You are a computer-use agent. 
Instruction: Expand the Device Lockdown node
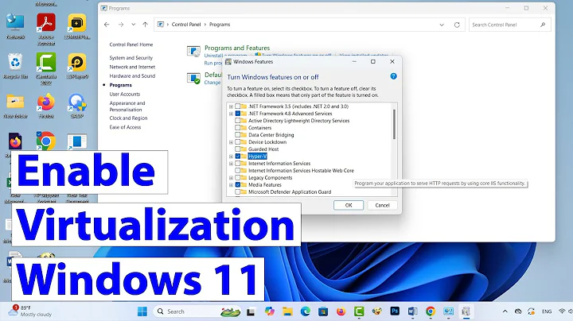[231, 142]
